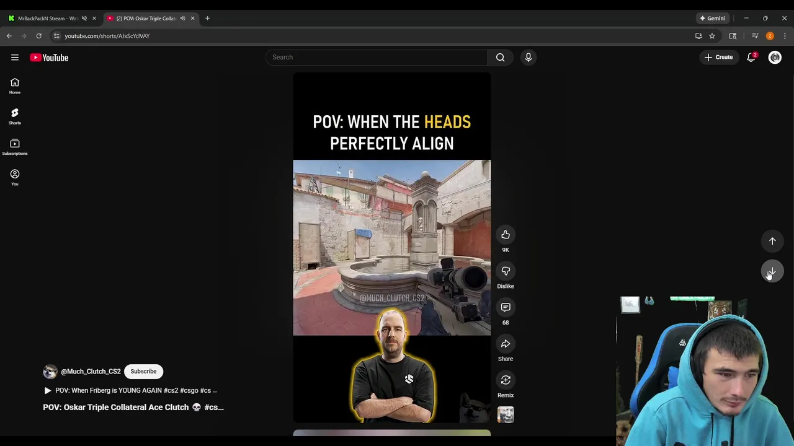Go to next short with down arrow
The width and height of the screenshot is (794, 446).
(772, 271)
